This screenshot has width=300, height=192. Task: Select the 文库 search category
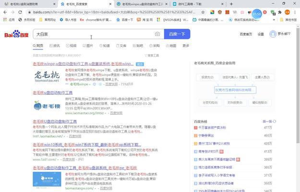pyautogui.click(x=121, y=46)
